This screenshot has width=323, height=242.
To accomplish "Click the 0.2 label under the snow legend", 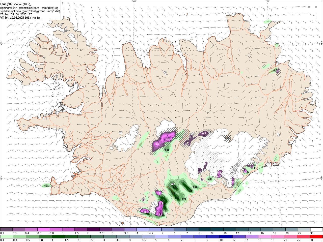I will (2, 233).
